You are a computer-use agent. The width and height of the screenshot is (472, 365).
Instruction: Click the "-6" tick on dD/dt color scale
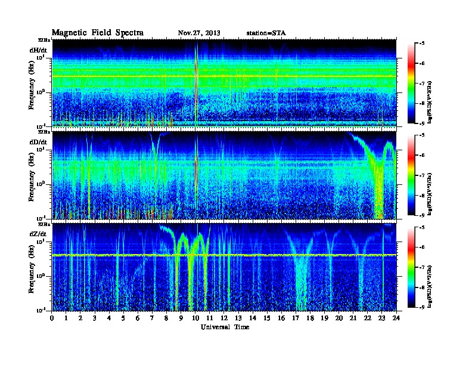point(422,155)
